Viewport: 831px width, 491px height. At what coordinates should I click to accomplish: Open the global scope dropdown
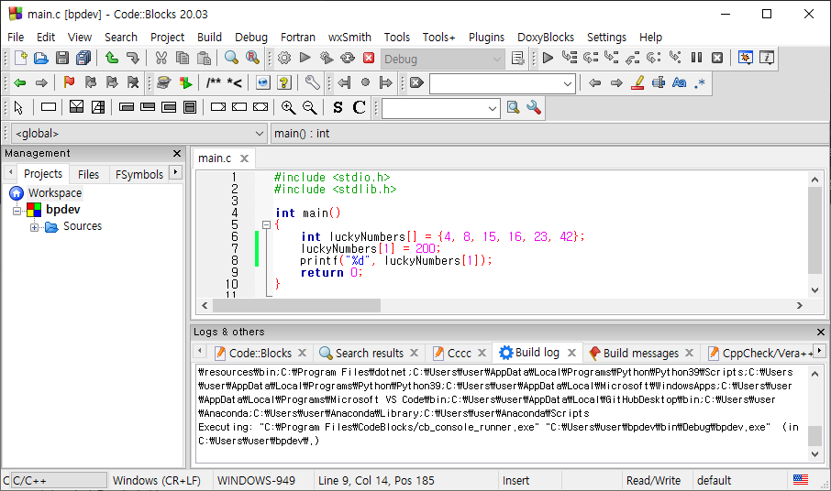tap(138, 134)
